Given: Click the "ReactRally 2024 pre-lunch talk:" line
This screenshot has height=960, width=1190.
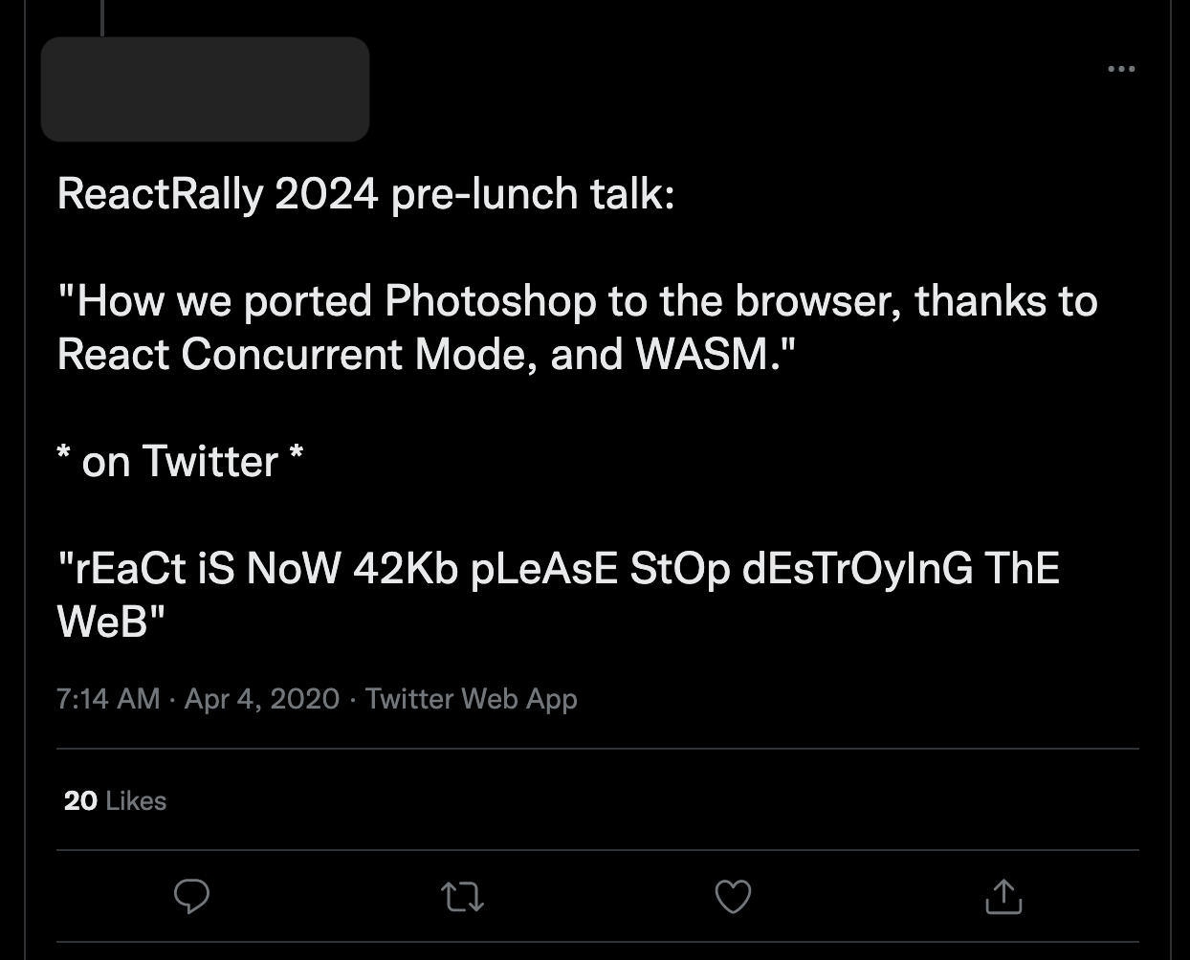Looking at the screenshot, I should [365, 194].
